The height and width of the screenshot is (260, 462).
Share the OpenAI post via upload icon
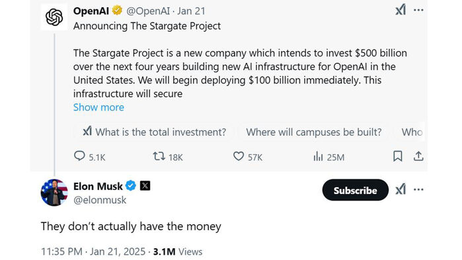(x=418, y=156)
